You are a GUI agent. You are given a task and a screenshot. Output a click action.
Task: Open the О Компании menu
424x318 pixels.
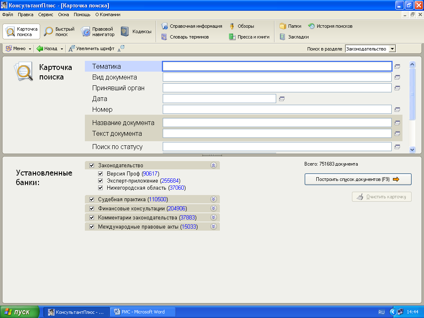click(108, 14)
